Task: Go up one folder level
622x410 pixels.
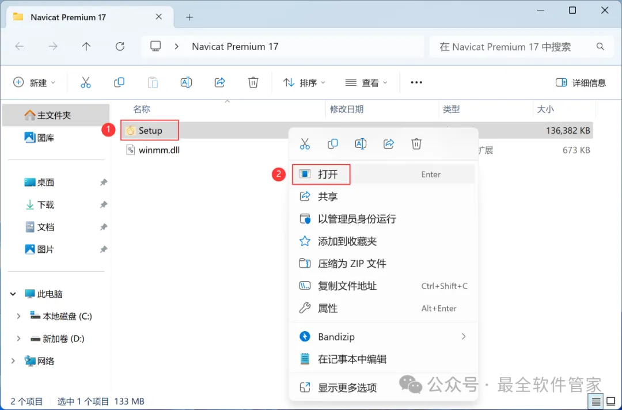Action: point(86,47)
